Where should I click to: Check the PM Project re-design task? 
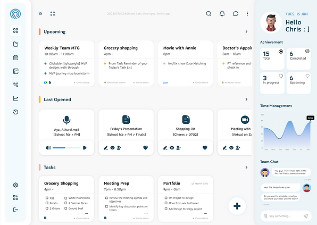[166, 198]
